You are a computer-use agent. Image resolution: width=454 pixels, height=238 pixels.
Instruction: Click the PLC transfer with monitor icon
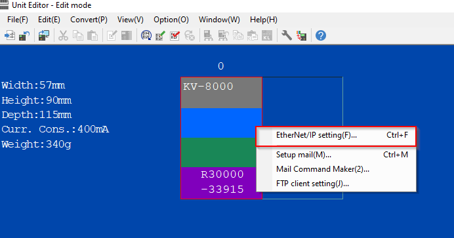pyautogui.click(x=44, y=36)
